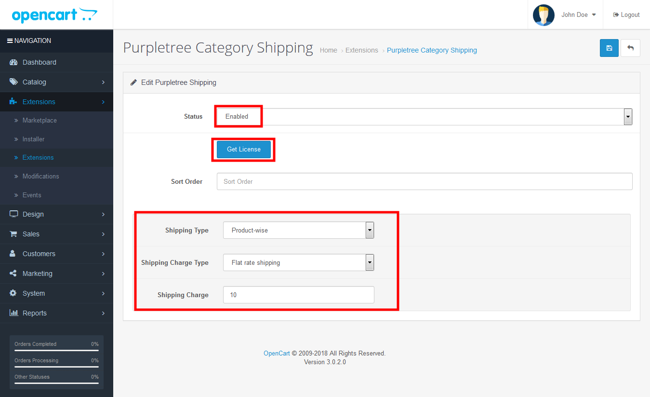Open the Events submenu item
The image size is (650, 397).
click(x=56, y=195)
